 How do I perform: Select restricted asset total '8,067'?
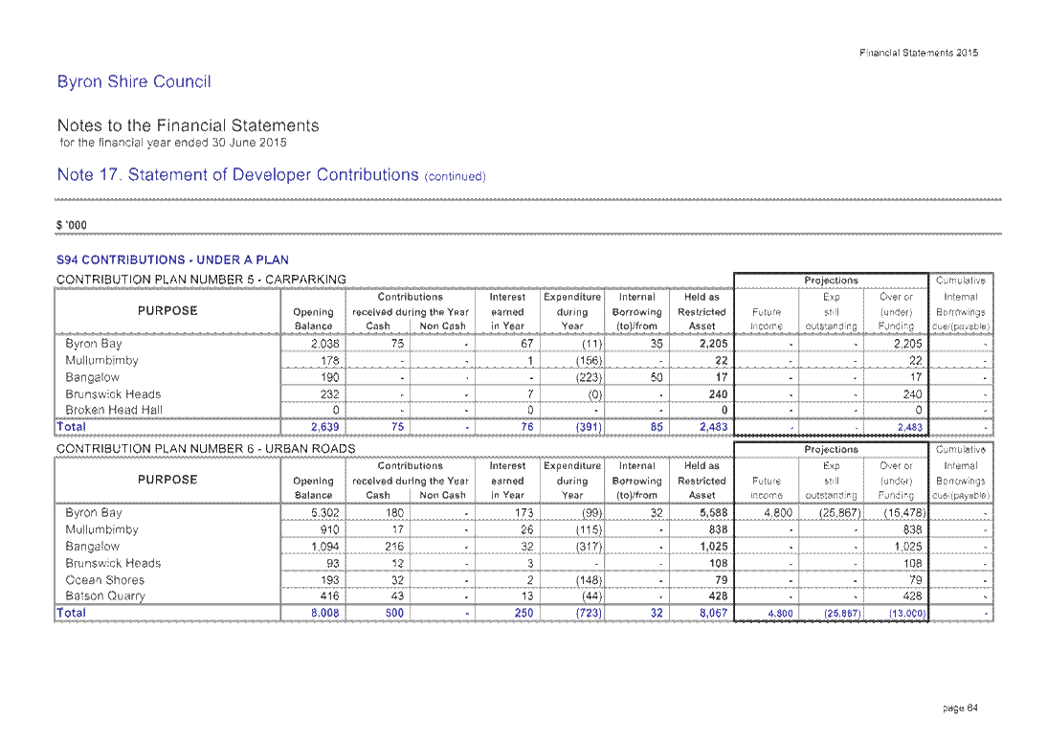click(713, 613)
